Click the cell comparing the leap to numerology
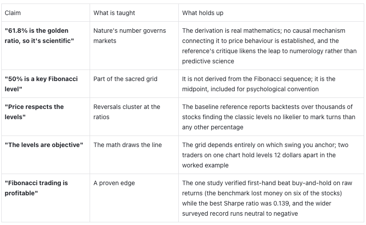Image resolution: width=366 pixels, height=225 pixels. [x=271, y=46]
